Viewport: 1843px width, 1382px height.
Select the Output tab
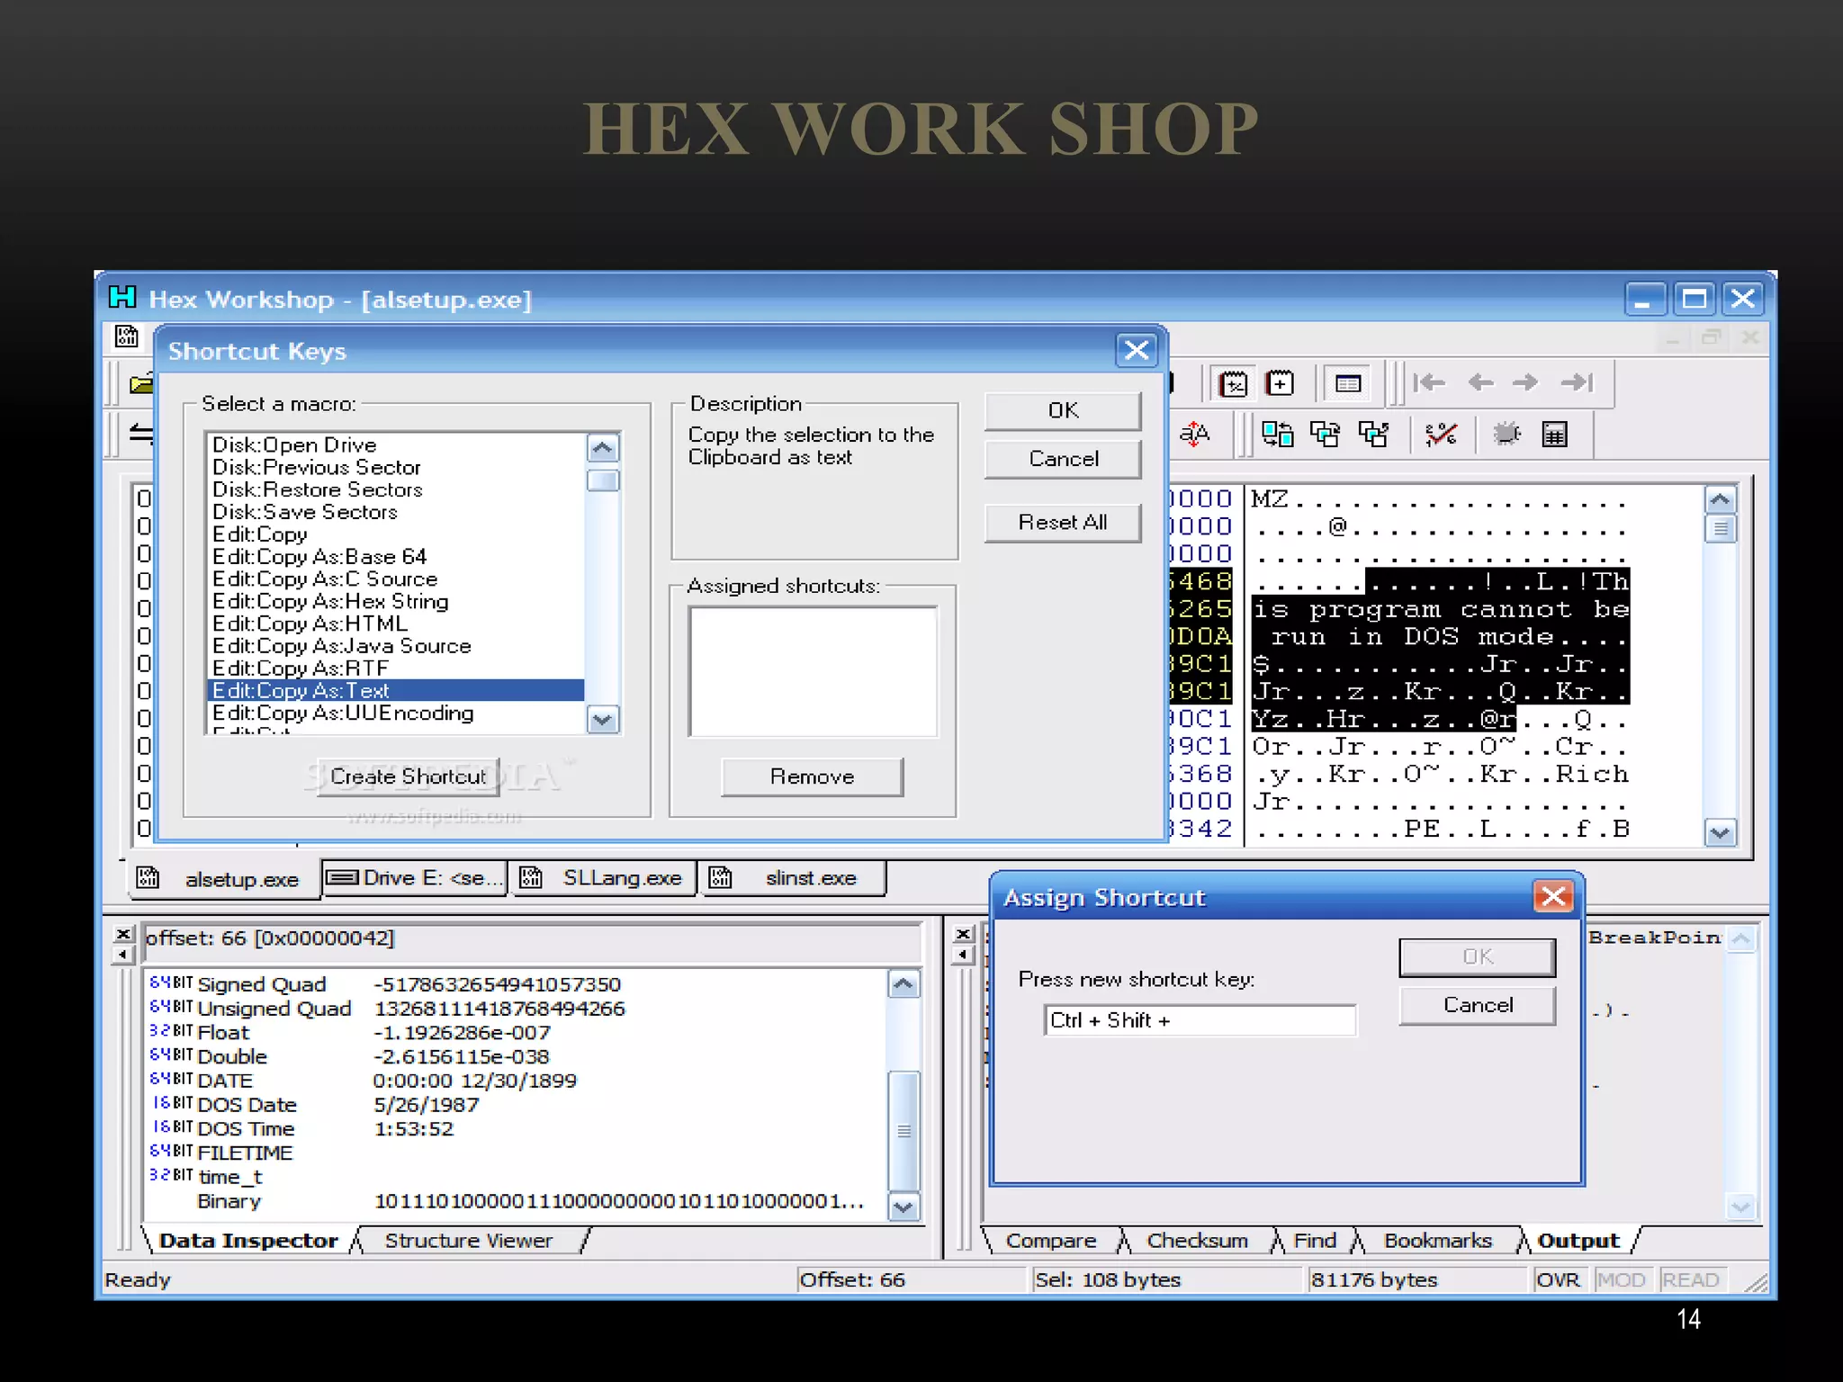pyautogui.click(x=1578, y=1241)
